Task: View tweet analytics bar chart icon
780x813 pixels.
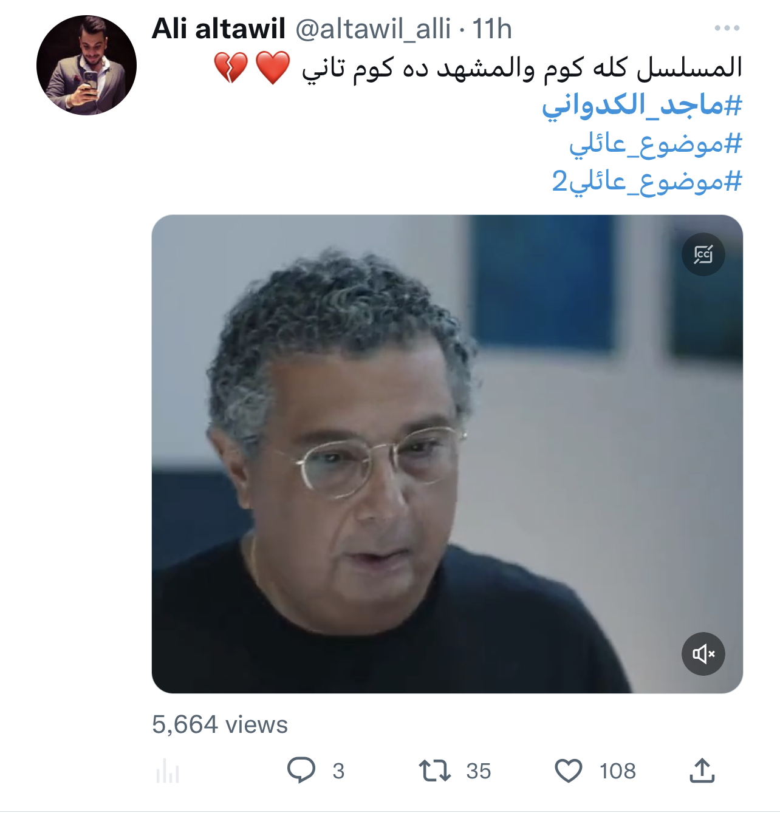Action: coord(168,771)
